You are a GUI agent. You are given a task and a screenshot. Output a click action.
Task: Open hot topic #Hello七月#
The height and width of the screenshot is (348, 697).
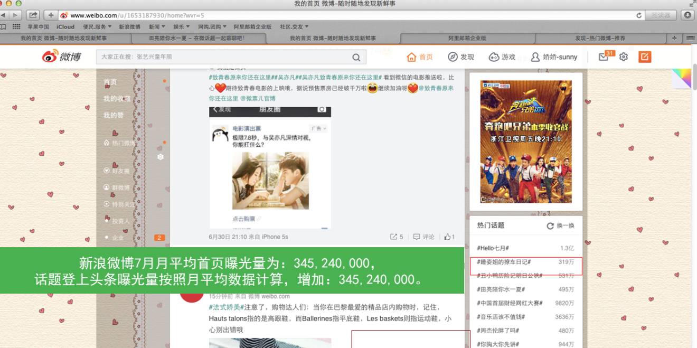click(x=493, y=248)
